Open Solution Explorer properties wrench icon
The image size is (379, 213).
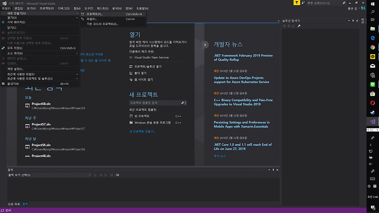click(x=299, y=26)
